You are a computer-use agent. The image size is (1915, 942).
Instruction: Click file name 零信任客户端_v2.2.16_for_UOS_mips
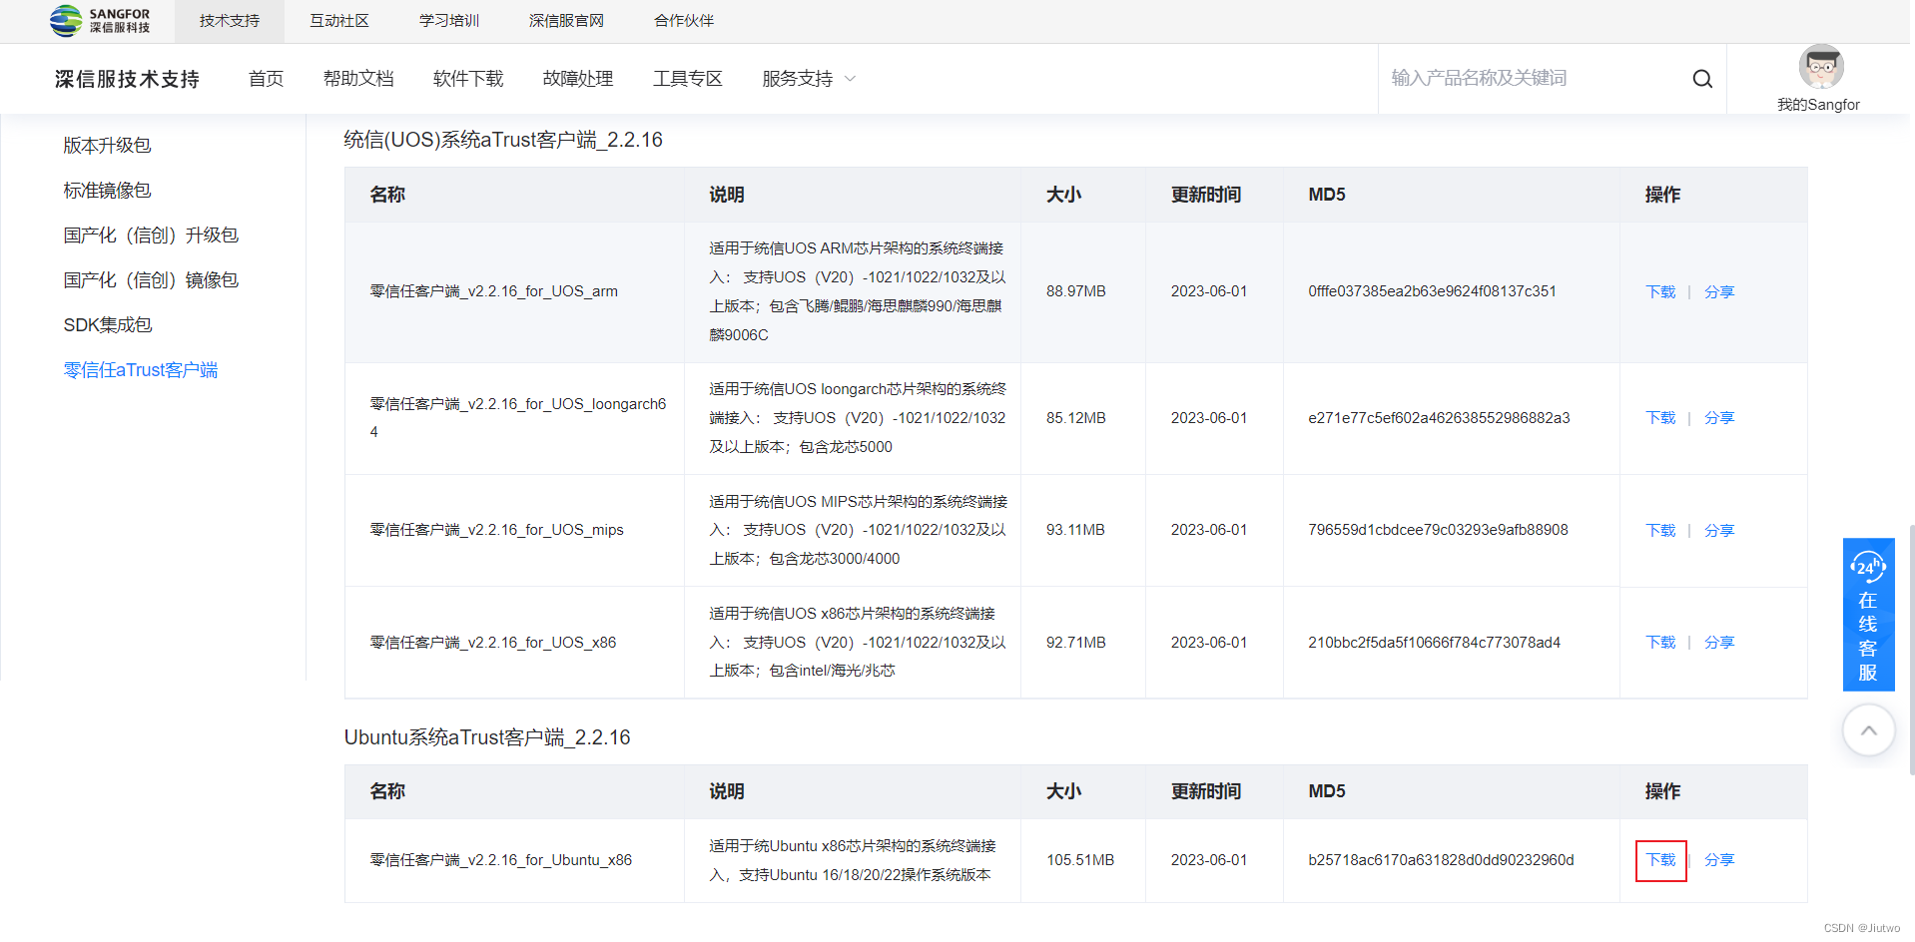[496, 530]
